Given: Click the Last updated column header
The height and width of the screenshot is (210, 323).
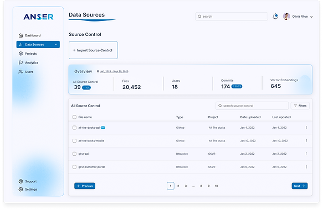Looking at the screenshot, I should [281, 117].
